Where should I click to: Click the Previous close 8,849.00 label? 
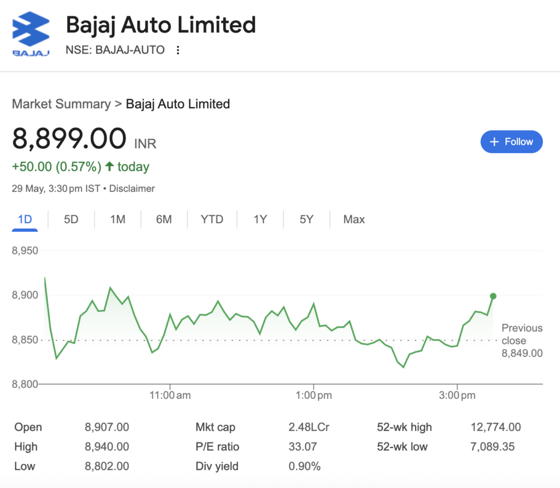[522, 340]
